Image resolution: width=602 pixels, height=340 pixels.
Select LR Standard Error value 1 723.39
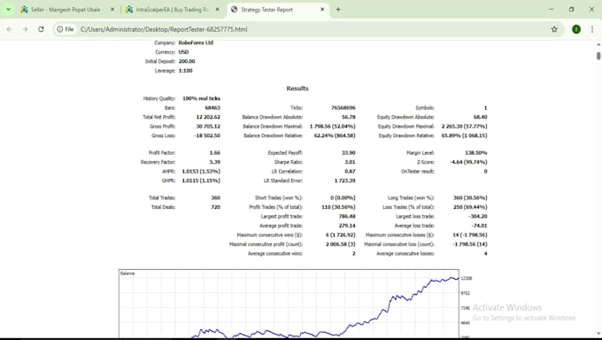tap(344, 181)
